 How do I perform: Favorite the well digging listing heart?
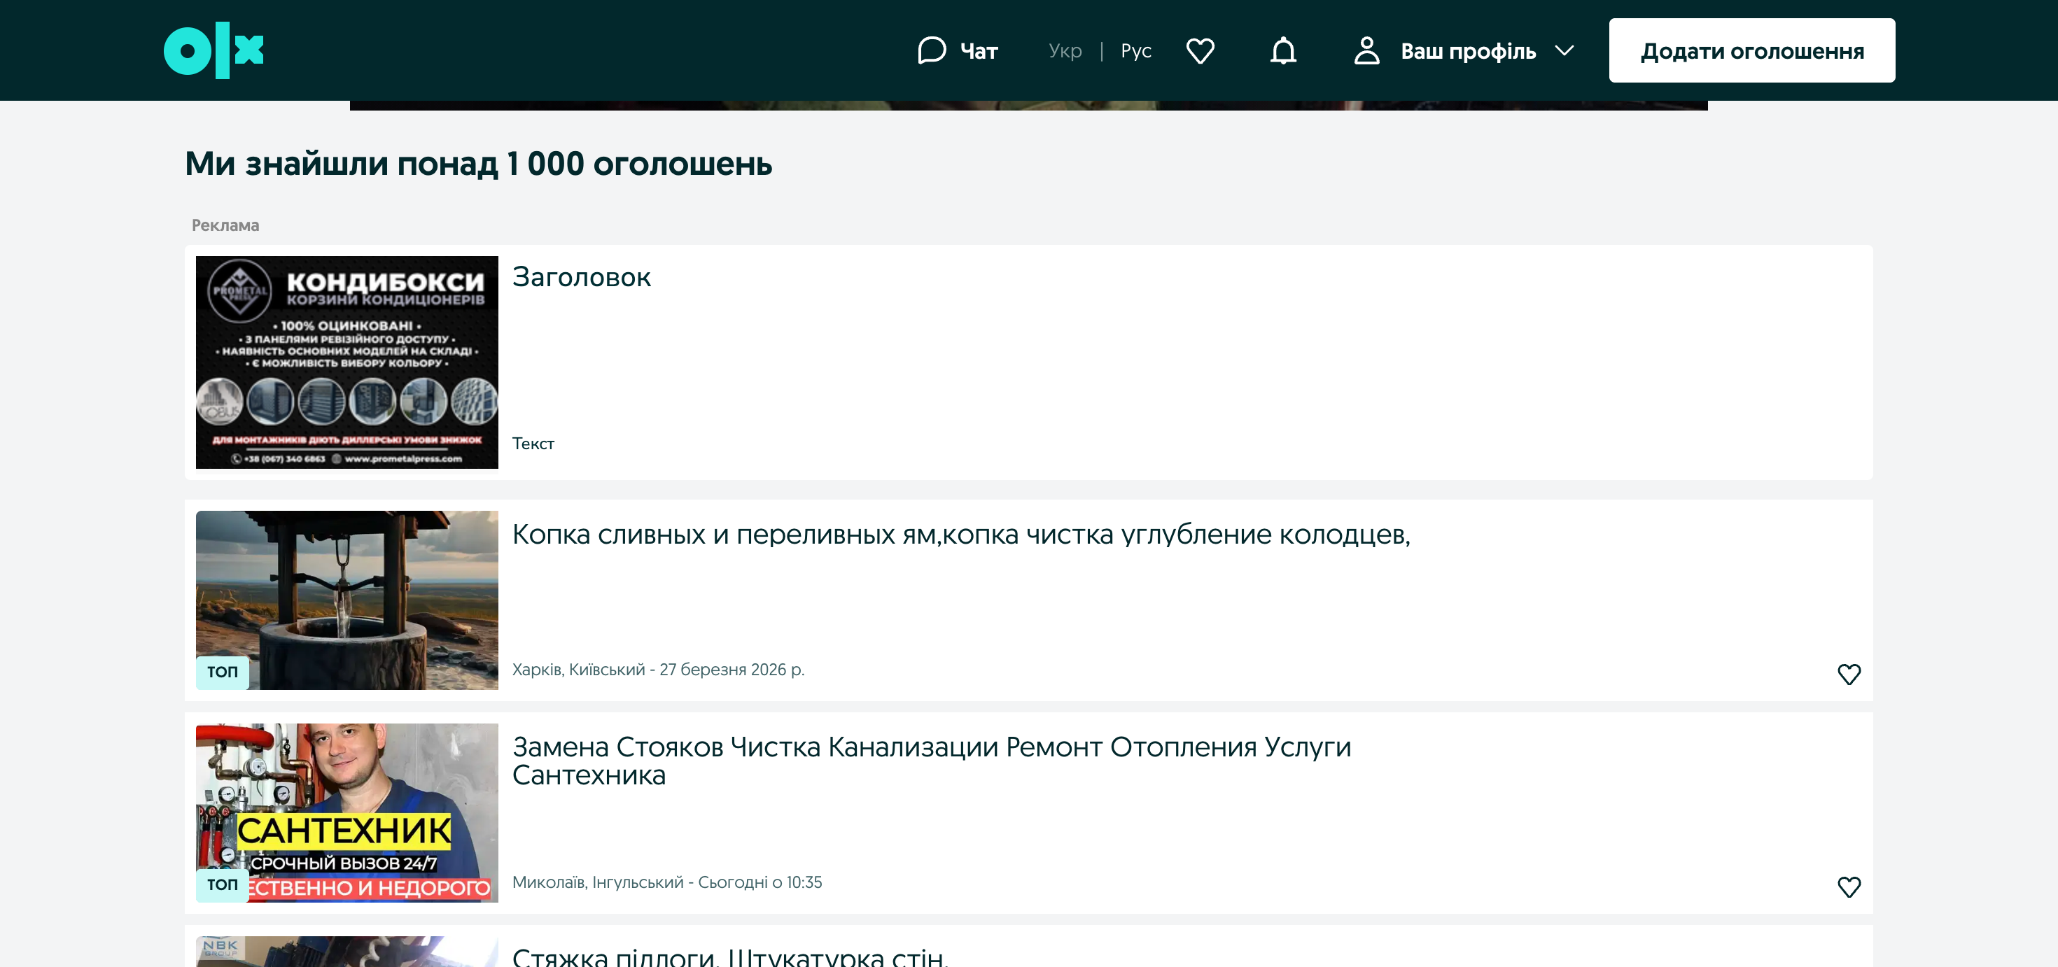tap(1849, 674)
